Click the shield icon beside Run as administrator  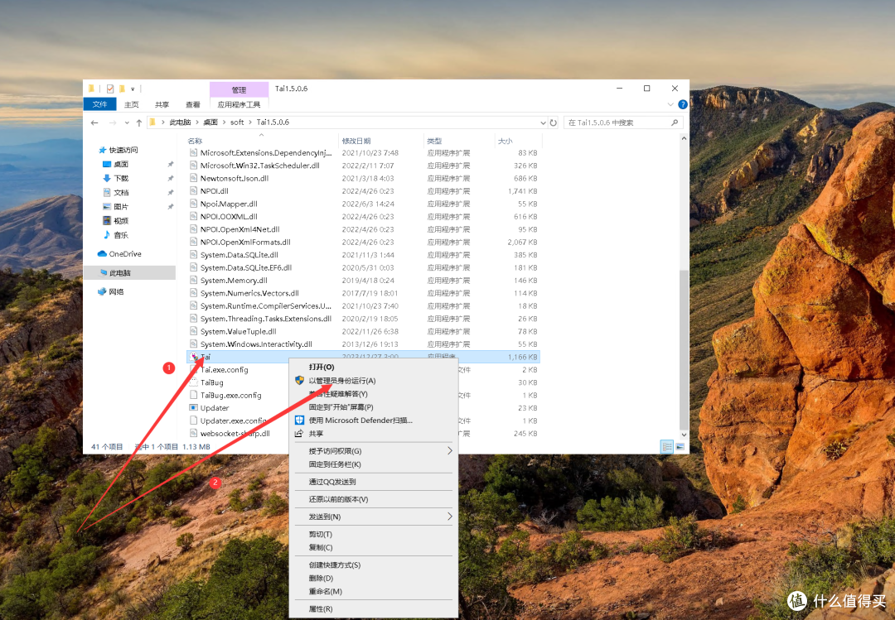coord(300,381)
